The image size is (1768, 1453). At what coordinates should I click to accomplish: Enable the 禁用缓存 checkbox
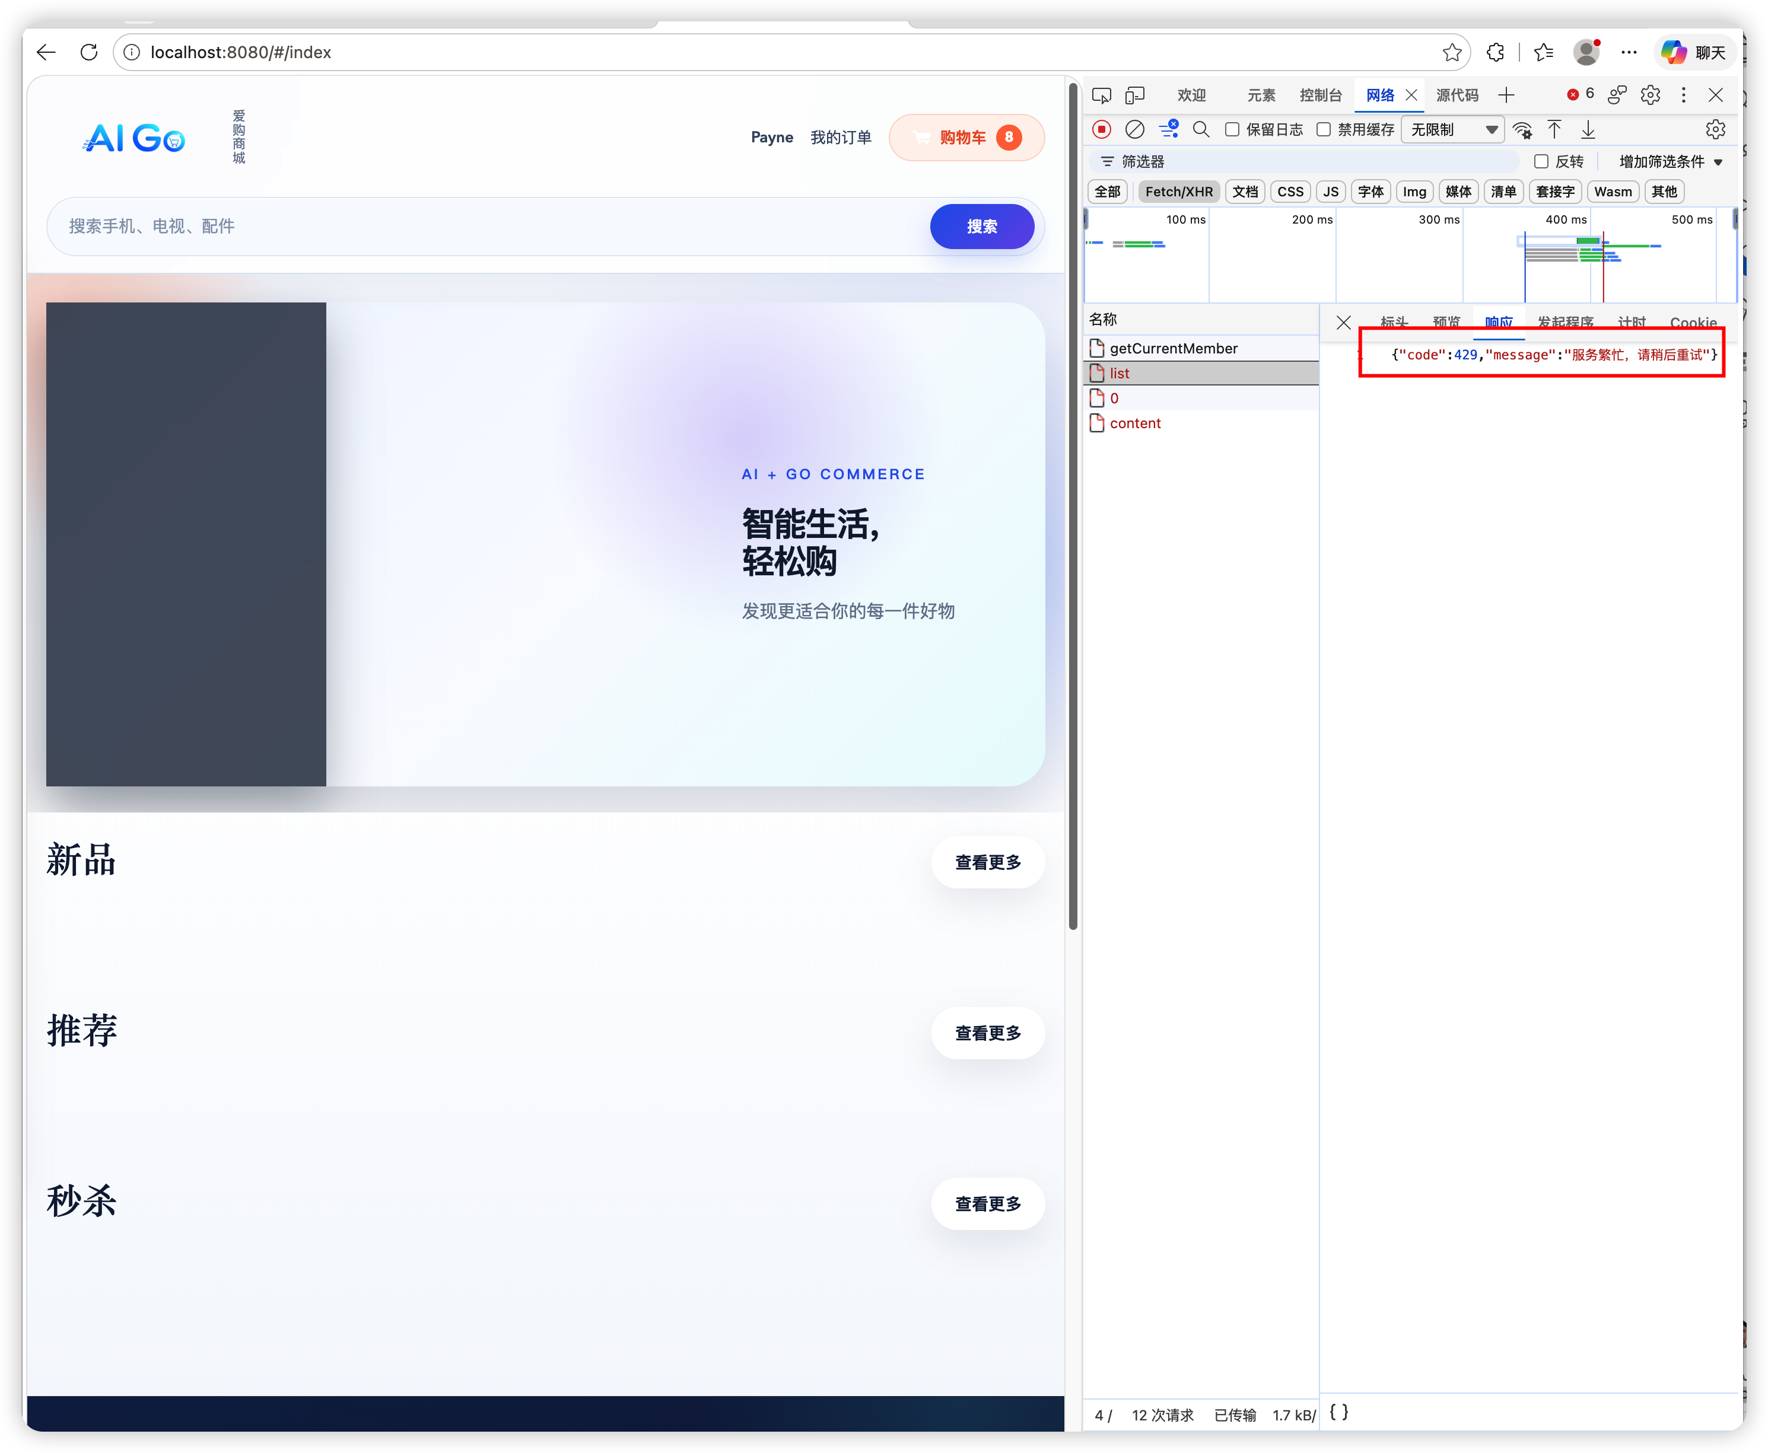pyautogui.click(x=1324, y=130)
